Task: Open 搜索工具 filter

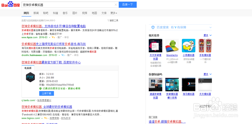Action: point(113,21)
